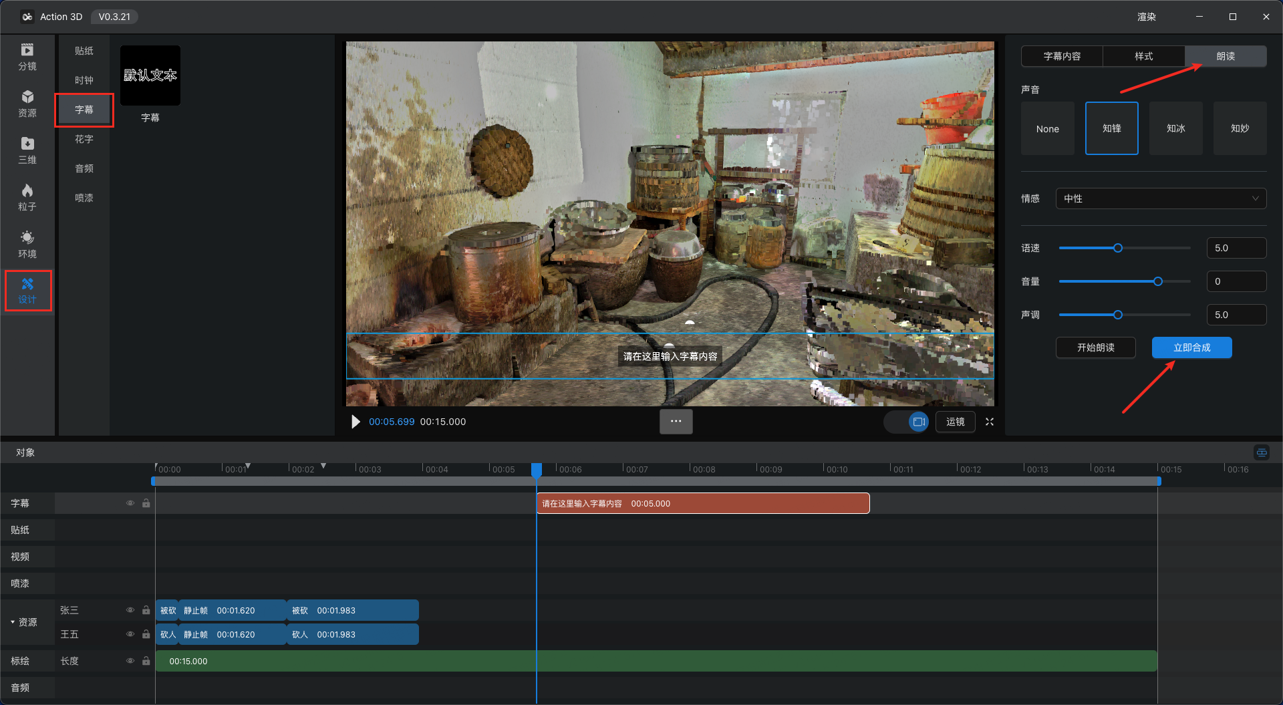Lock the 长度 track

pos(146,661)
